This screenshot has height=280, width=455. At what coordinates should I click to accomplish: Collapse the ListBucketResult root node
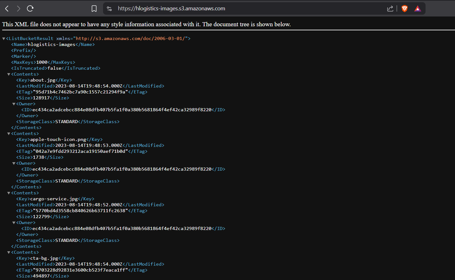(4, 39)
